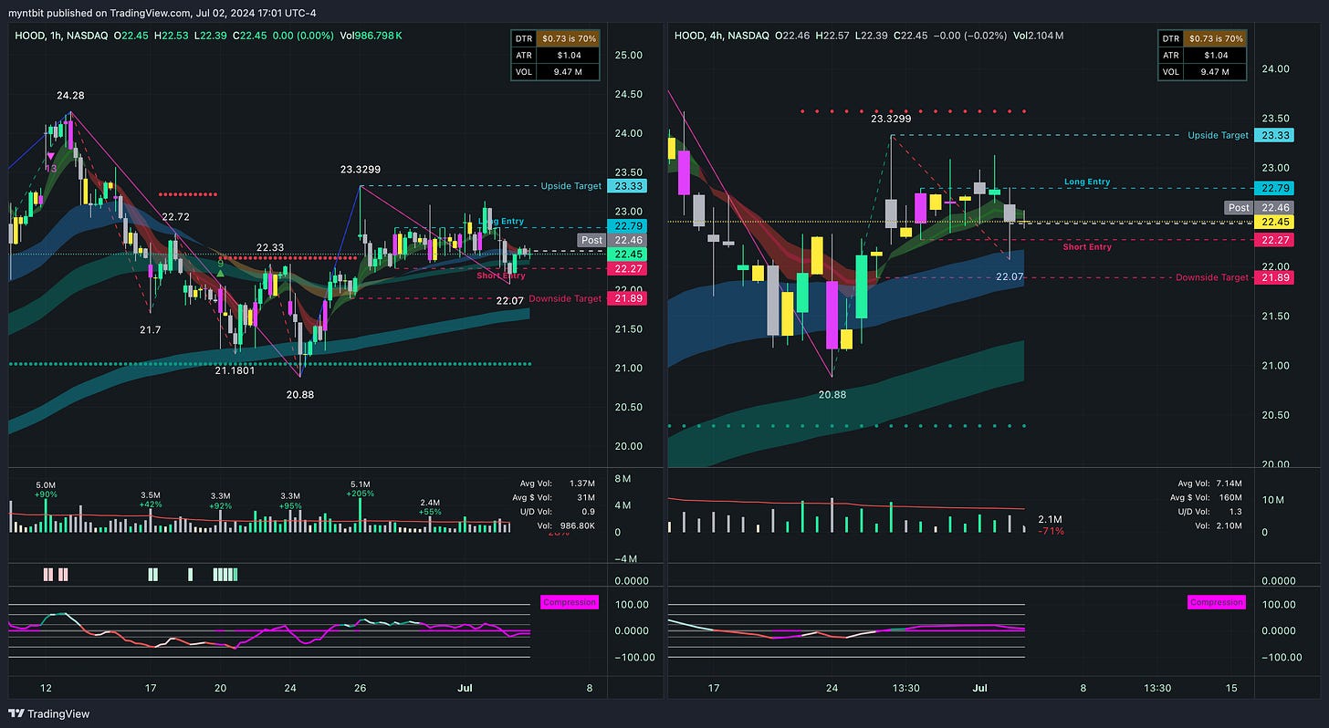The image size is (1329, 728).
Task: Click the '24.28' swing high label
Action: click(x=70, y=96)
